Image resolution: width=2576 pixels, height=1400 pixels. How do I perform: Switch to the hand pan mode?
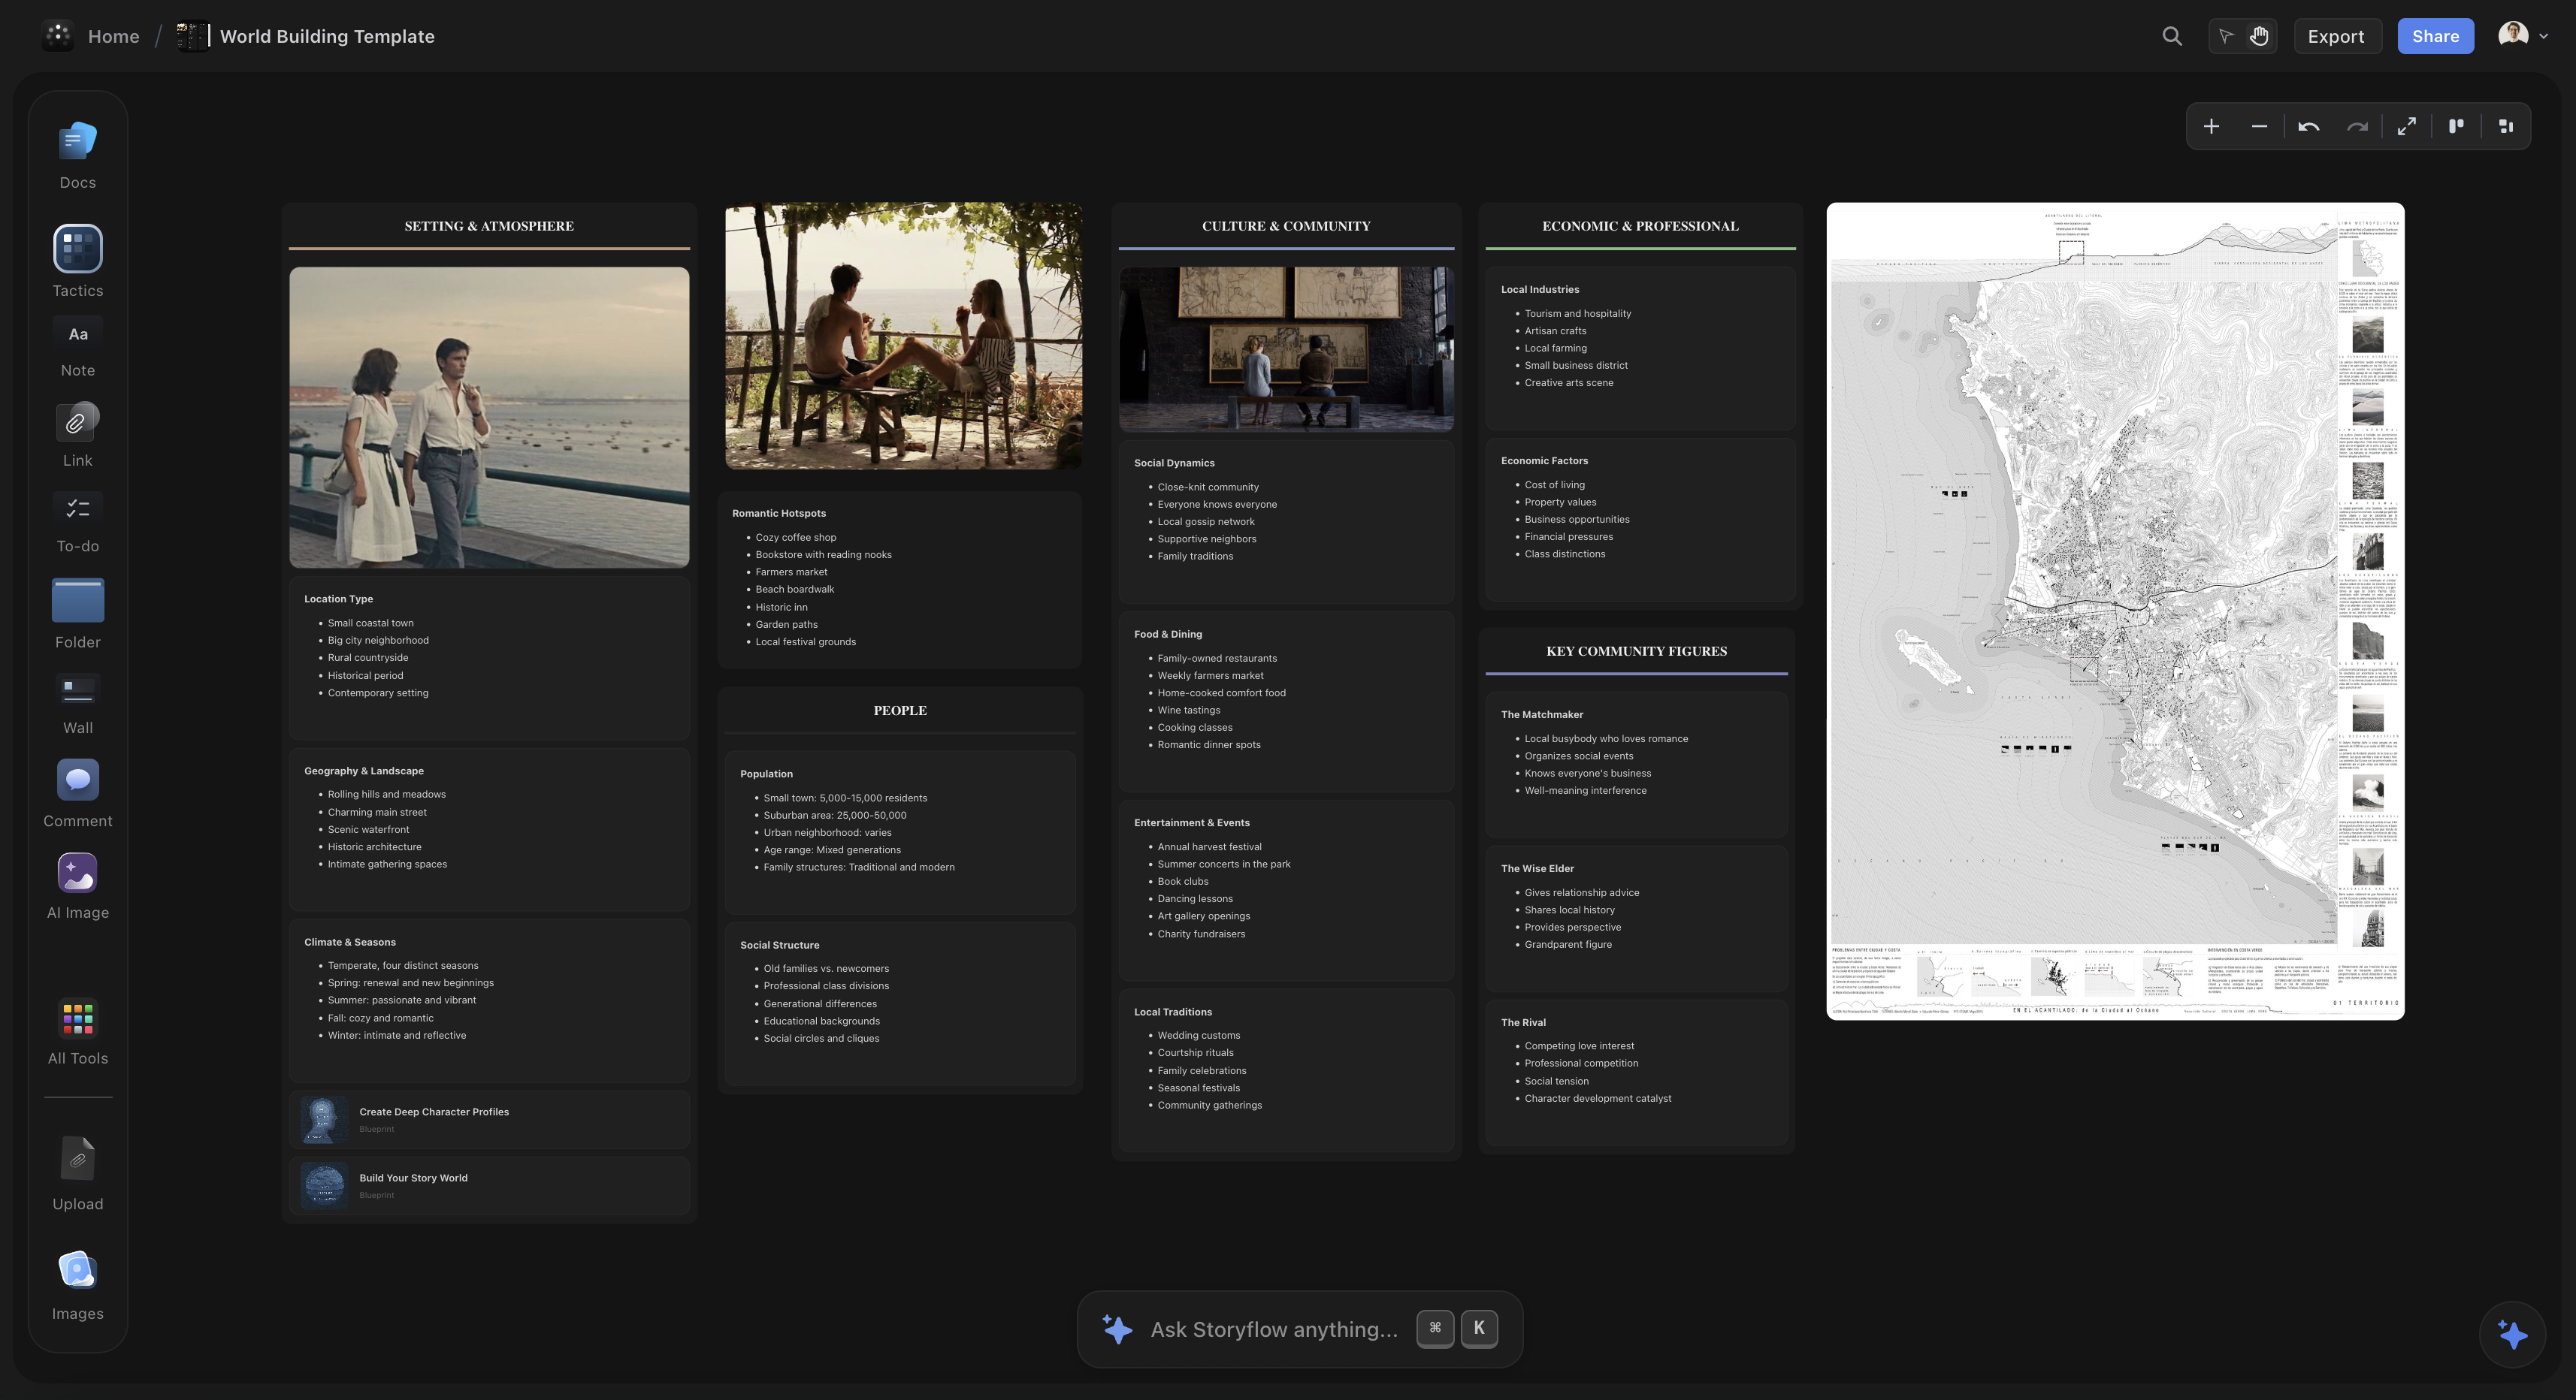pos(2259,37)
